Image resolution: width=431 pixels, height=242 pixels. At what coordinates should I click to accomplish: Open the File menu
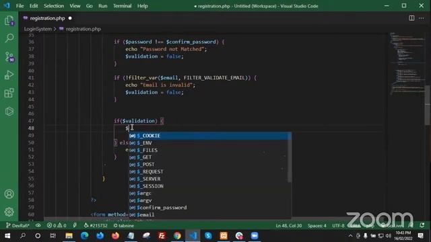click(x=20, y=6)
